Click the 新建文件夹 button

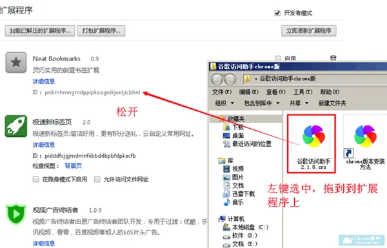[x=332, y=103]
